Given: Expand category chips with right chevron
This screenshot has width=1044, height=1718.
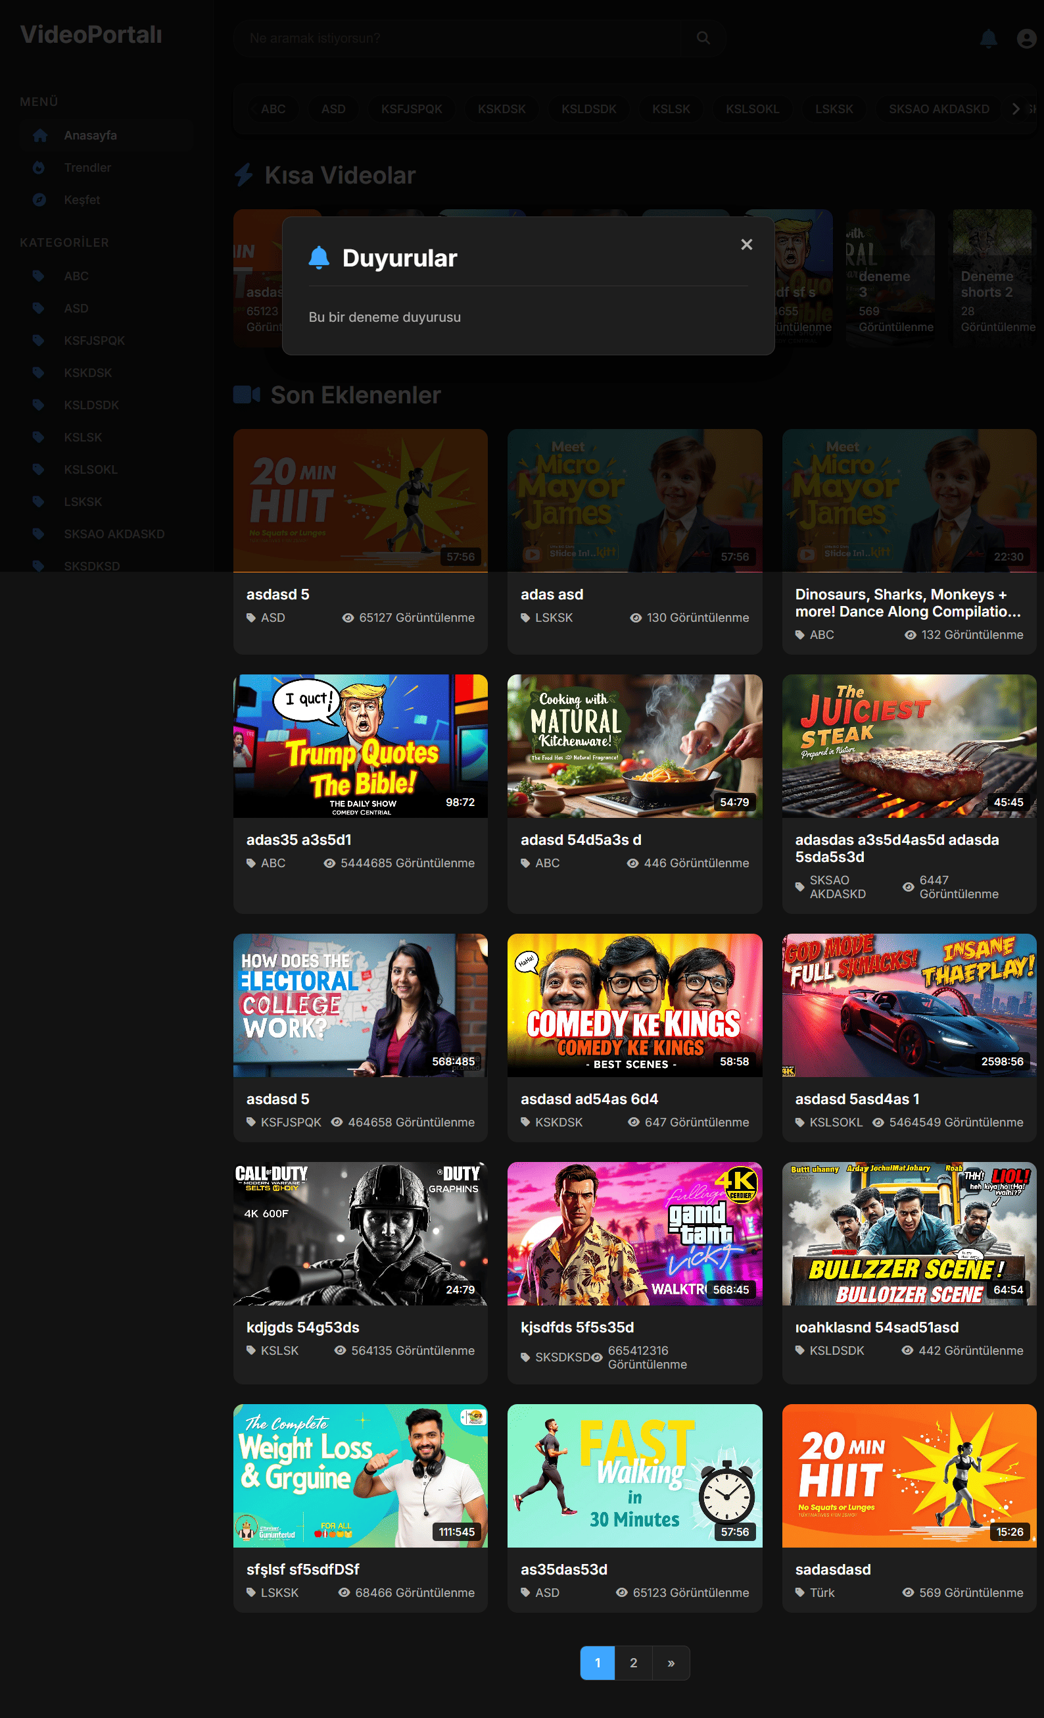Looking at the screenshot, I should pos(1016,109).
